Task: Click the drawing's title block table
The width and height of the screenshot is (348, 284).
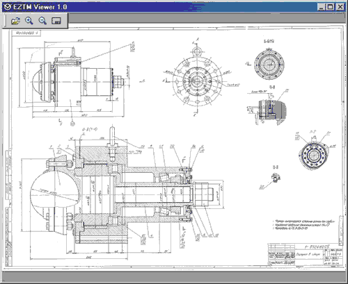Action: pos(306,254)
